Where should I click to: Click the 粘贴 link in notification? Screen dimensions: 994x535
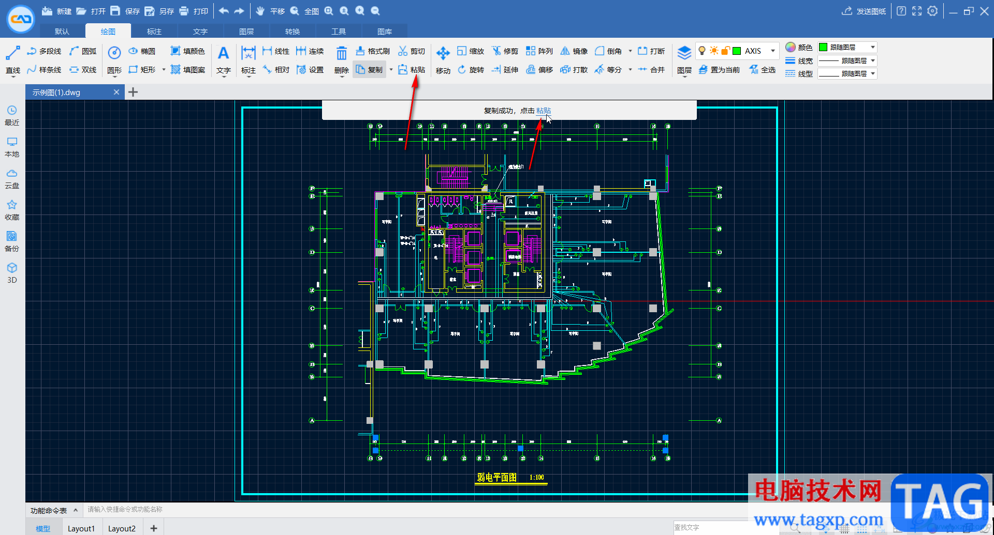coord(544,111)
